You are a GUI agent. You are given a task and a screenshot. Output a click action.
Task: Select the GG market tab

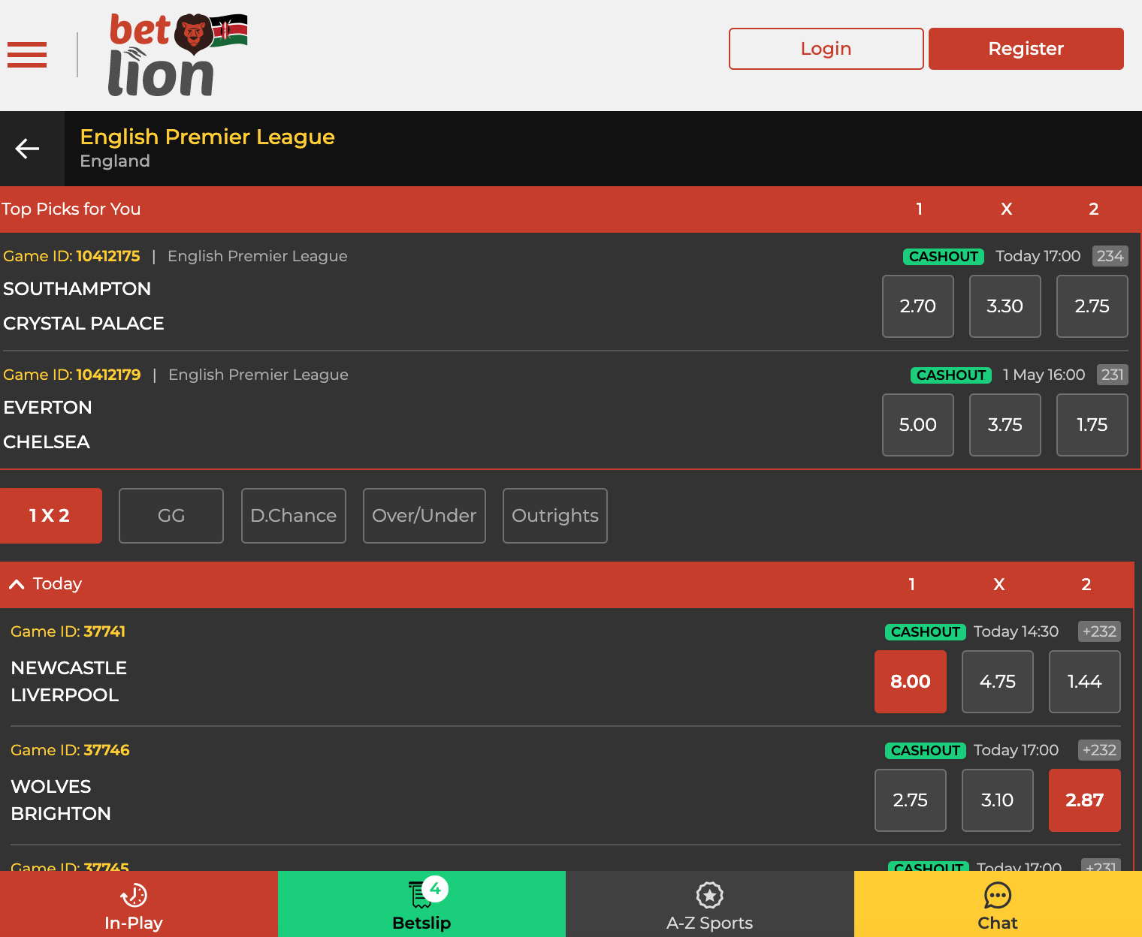[x=171, y=516]
